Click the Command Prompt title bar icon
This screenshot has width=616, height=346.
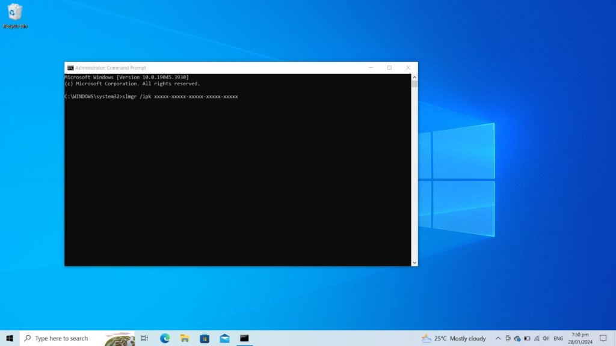point(70,68)
